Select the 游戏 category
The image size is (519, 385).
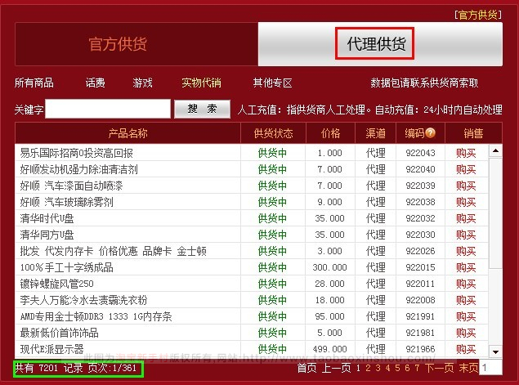pos(143,83)
